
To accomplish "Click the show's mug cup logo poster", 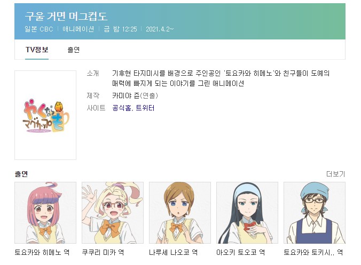I will 45,115.
